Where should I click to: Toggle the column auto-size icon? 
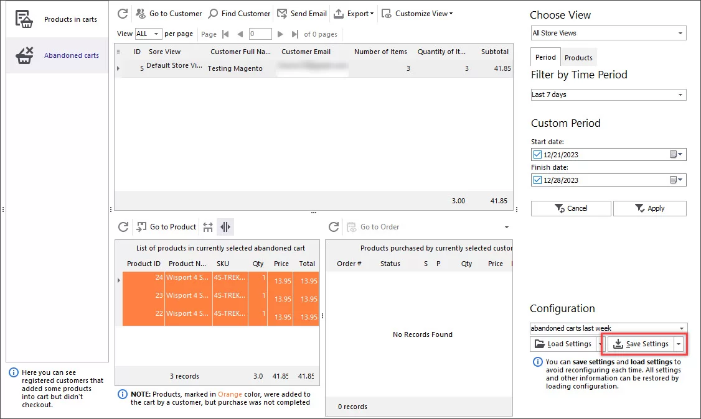[x=225, y=227]
